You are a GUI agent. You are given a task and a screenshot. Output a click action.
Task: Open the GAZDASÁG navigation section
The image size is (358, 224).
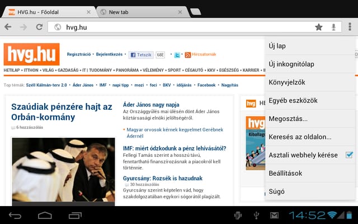(68, 70)
